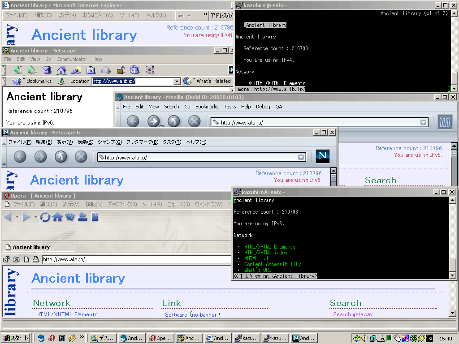459x344 pixels.
Task: Expand Netscape 6 URL history dropdown
Action: click(301, 157)
